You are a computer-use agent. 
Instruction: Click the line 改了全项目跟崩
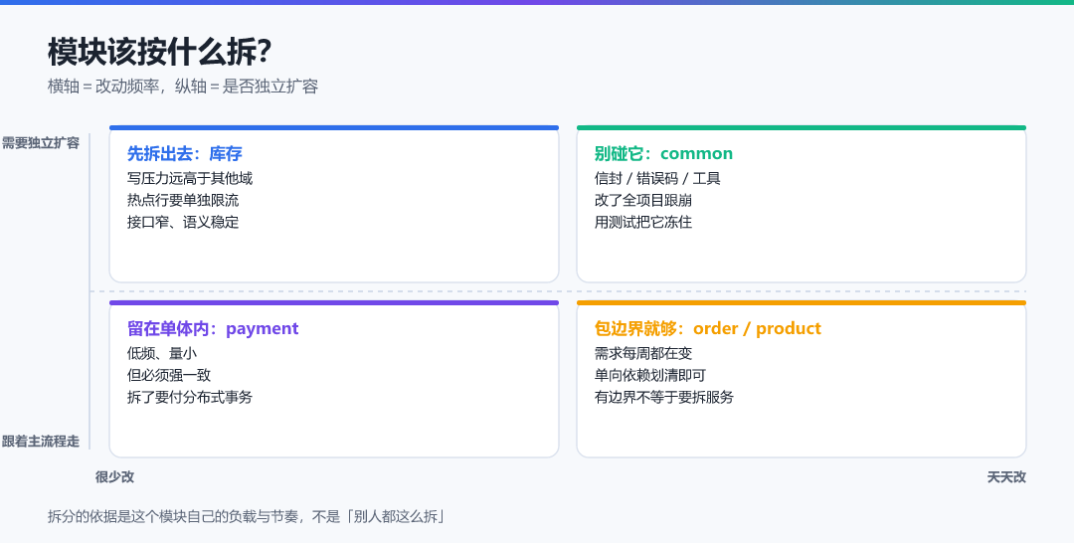click(643, 200)
